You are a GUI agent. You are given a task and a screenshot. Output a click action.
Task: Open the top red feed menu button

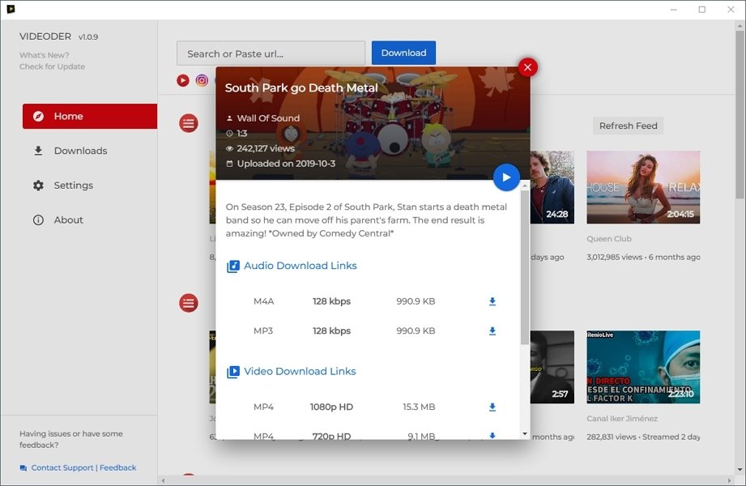click(189, 123)
